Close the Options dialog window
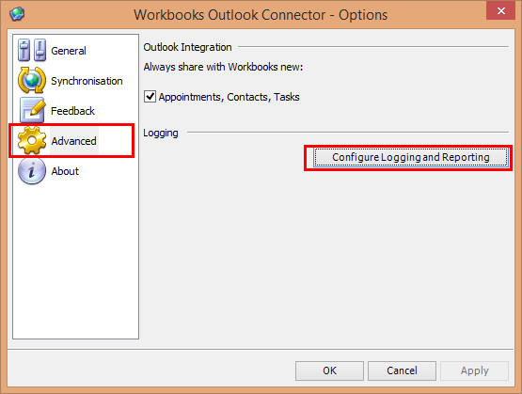This screenshot has width=522, height=394. click(500, 11)
